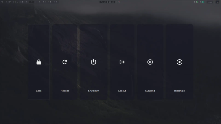Screen dimensions: 221x124
Task: Open the power menu icon in top bar
Action: [x=218, y=2]
